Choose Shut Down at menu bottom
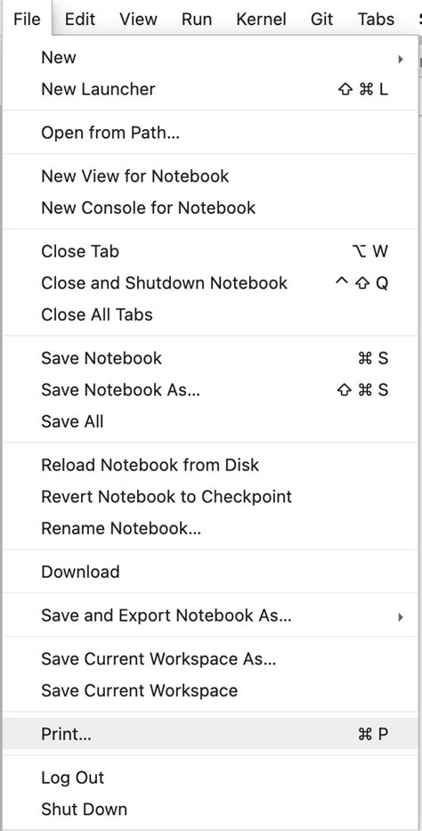The image size is (422, 831). pos(210,810)
